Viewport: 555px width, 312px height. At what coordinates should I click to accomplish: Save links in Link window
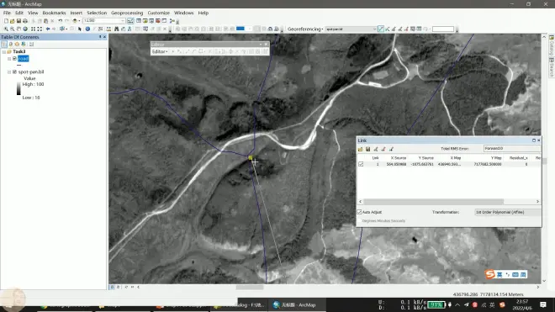tap(368, 149)
